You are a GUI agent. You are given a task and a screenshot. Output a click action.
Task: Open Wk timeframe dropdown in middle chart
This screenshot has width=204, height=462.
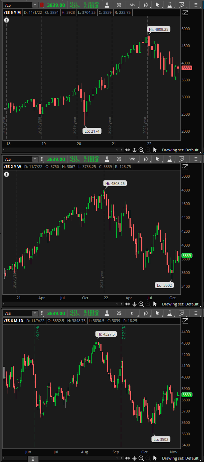tap(132, 159)
